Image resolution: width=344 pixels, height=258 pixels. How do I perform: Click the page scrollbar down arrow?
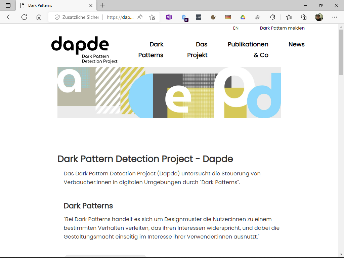(x=341, y=254)
